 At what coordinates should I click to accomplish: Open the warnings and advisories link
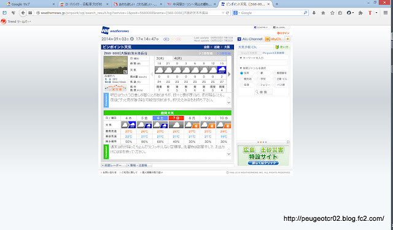pyautogui.click(x=139, y=166)
